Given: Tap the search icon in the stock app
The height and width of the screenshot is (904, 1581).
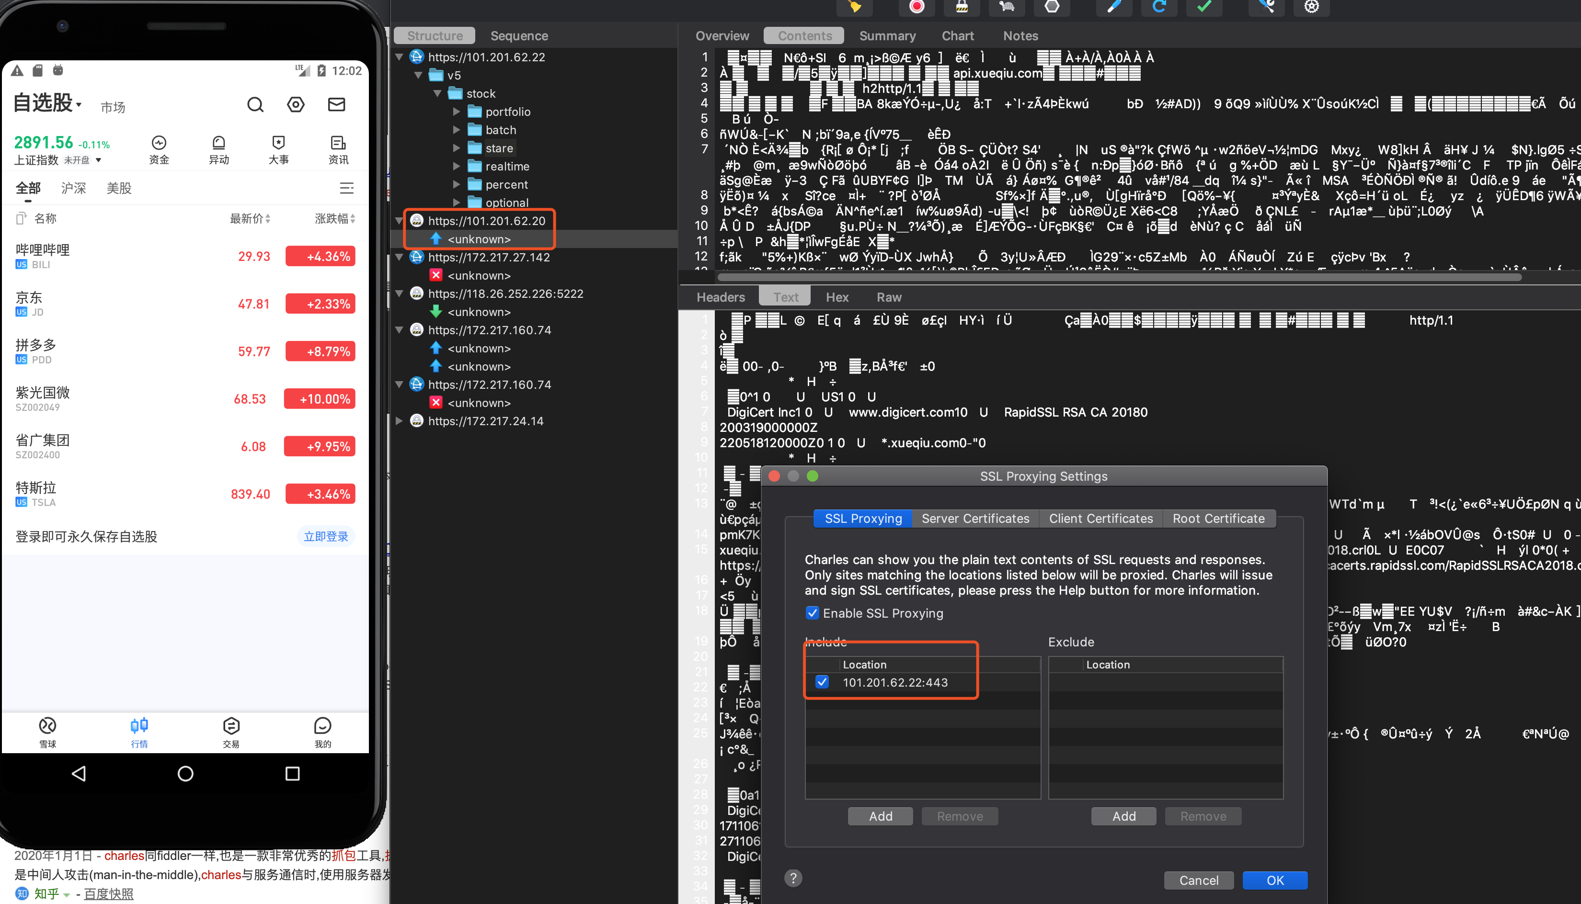Looking at the screenshot, I should click(255, 104).
